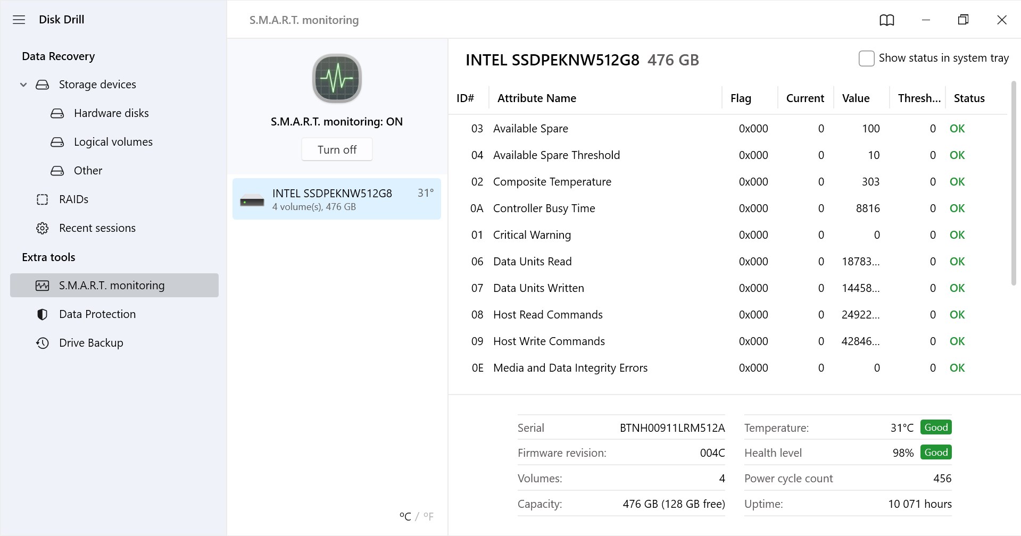Select Controller Busy Time attribute
Viewport: 1021px width, 536px height.
point(727,208)
